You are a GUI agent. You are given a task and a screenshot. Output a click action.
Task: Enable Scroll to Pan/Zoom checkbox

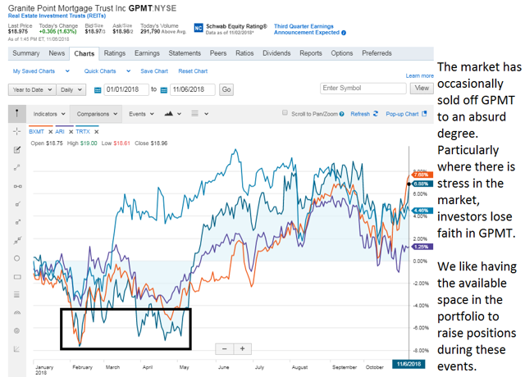pos(285,113)
